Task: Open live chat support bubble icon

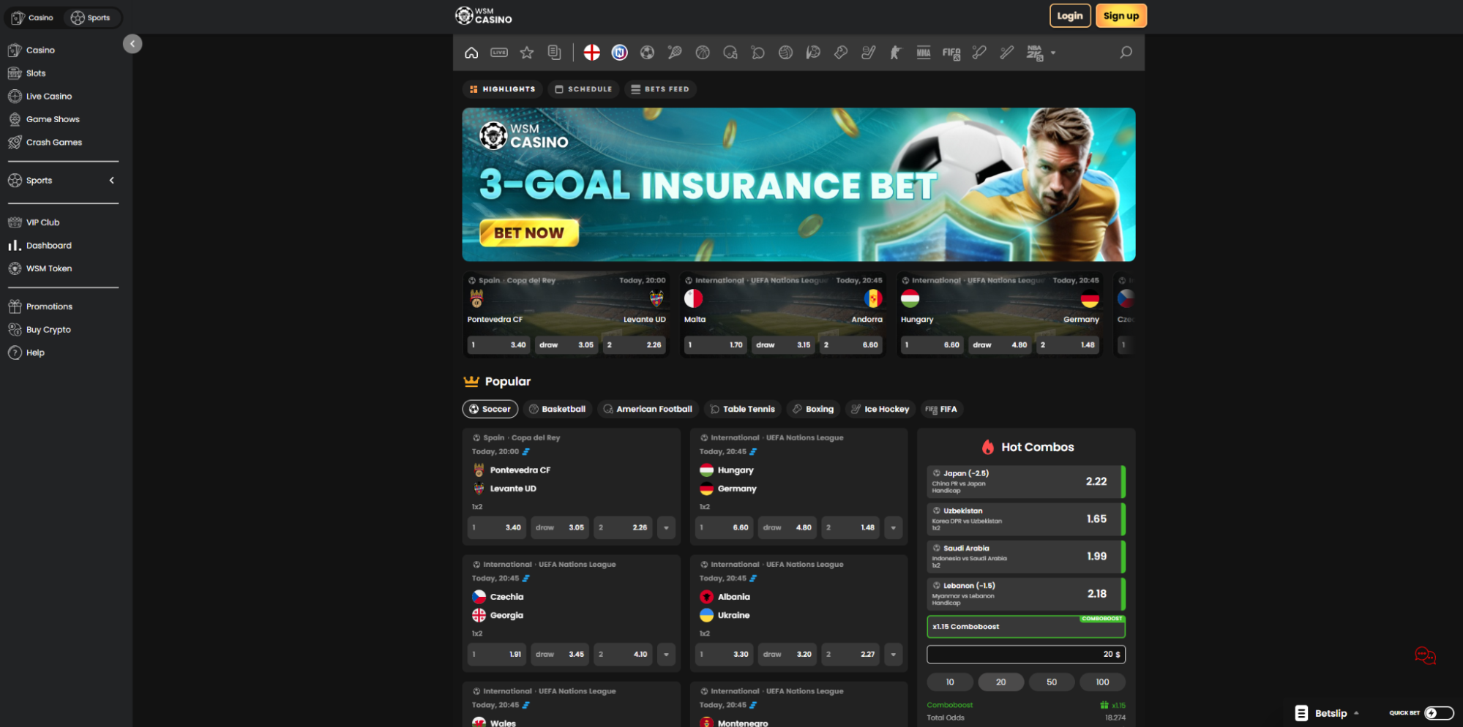Action: pos(1425,655)
